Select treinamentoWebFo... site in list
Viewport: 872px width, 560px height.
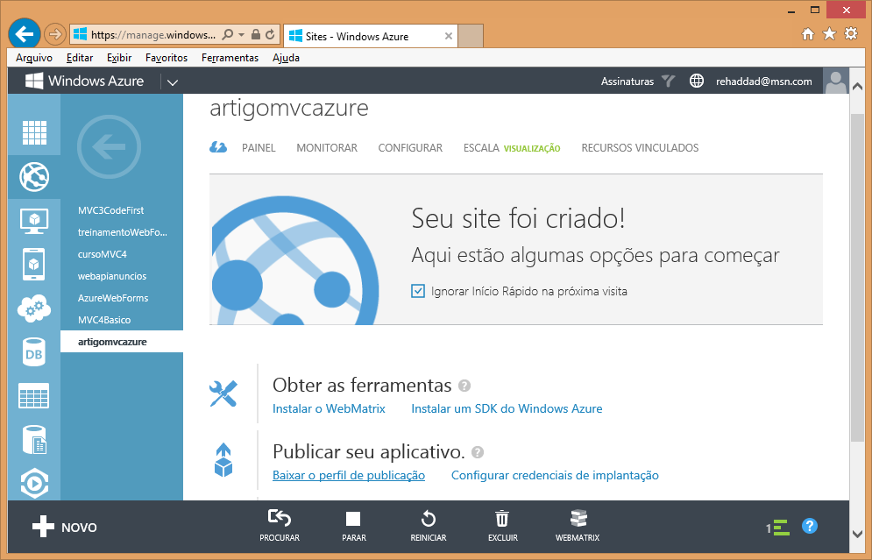pyautogui.click(x=122, y=232)
